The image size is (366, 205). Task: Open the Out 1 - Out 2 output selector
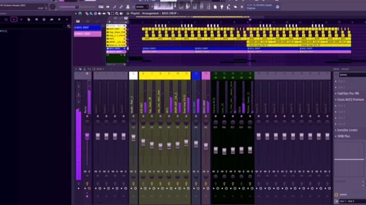click(x=352, y=201)
